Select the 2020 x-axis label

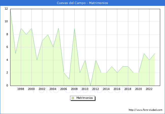[x=139, y=89]
